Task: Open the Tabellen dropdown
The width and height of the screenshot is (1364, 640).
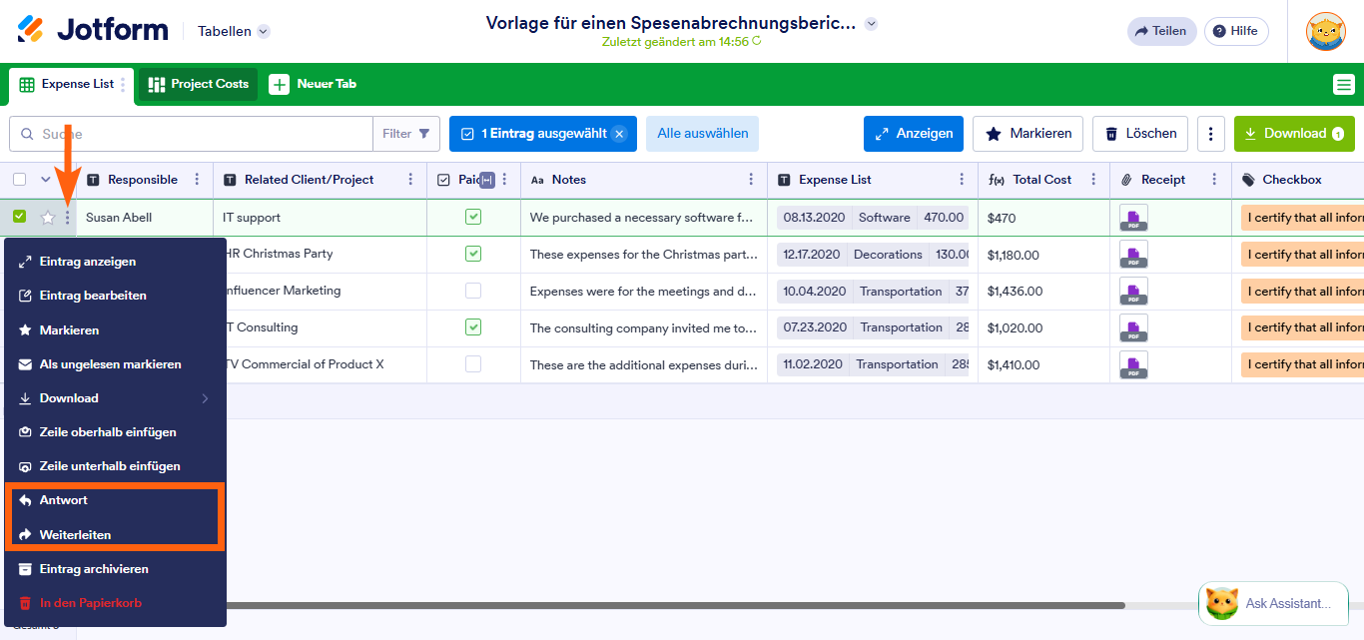Action: pos(232,31)
